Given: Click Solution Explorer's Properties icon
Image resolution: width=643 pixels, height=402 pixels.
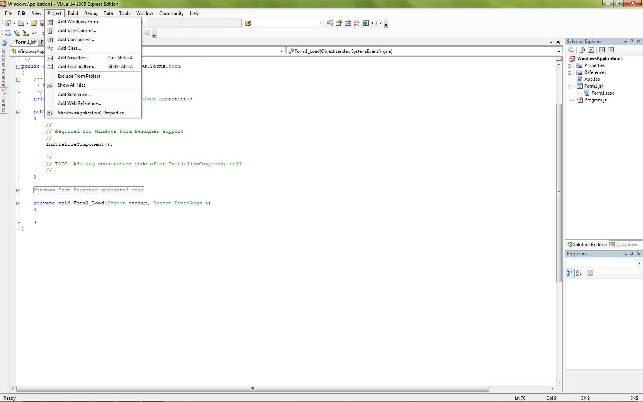Looking at the screenshot, I should pyautogui.click(x=571, y=50).
